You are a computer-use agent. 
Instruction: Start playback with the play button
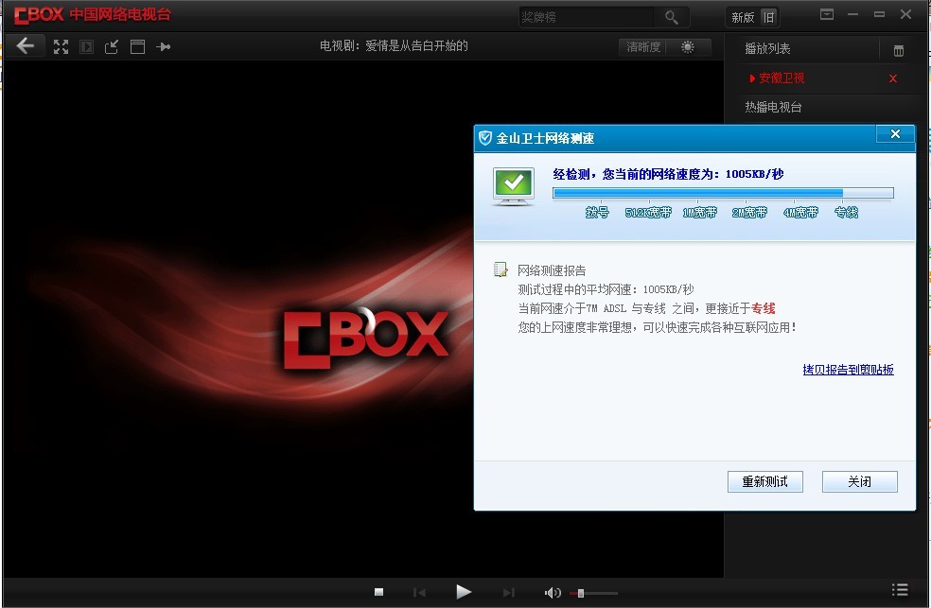pos(464,591)
